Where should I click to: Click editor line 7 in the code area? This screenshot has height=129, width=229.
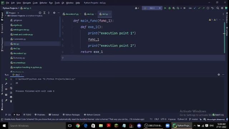pyautogui.click(x=143, y=58)
